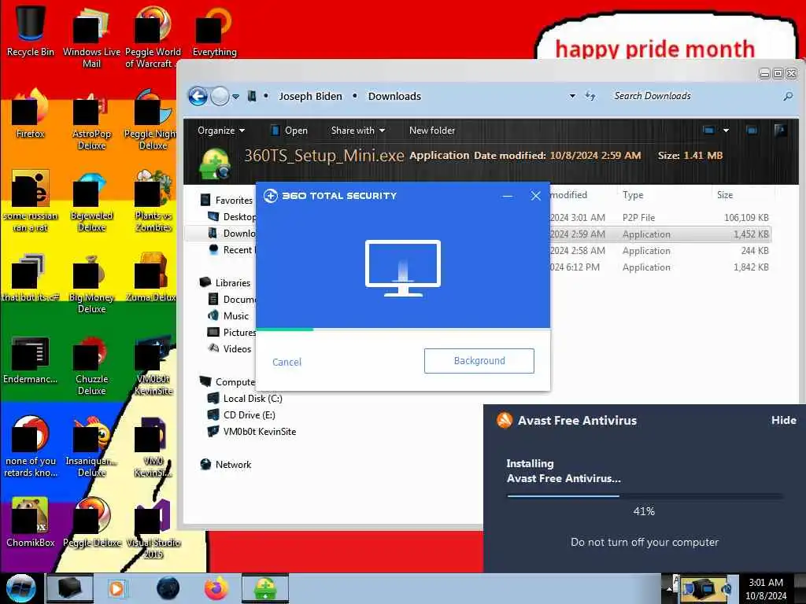
Task: Click Joseph Biden in the breadcrumb
Action: tap(310, 96)
